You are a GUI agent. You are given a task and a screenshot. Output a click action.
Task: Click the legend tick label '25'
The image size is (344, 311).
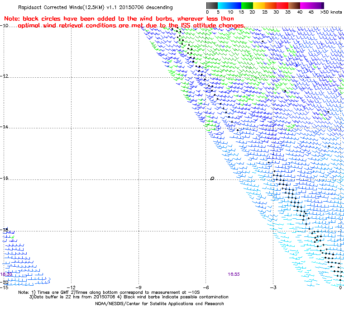265,12
